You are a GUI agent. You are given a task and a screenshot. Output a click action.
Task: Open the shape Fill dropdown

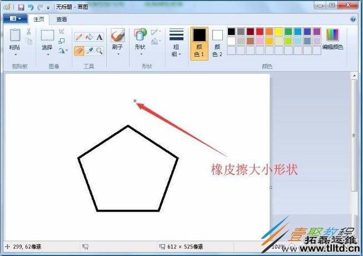pyautogui.click(x=156, y=42)
